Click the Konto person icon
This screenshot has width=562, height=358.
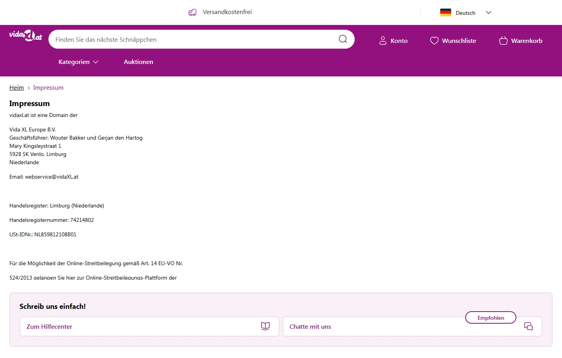382,41
